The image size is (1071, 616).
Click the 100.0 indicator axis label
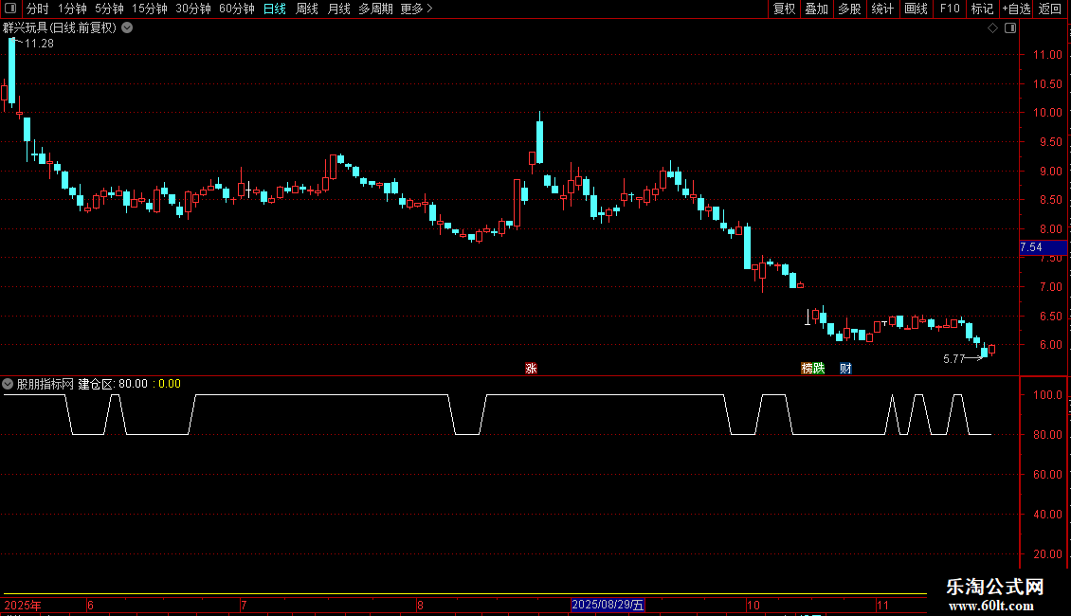point(1047,395)
